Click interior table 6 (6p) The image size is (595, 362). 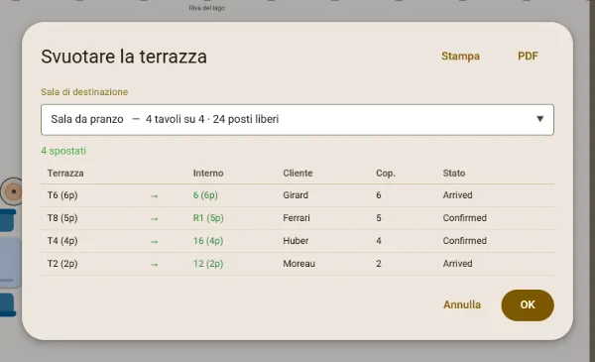(205, 195)
